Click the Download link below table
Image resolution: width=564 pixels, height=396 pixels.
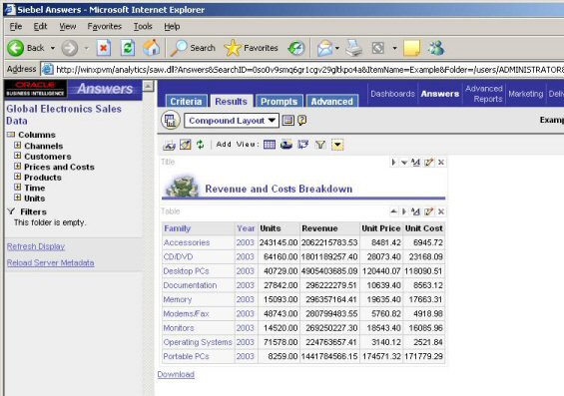click(176, 374)
